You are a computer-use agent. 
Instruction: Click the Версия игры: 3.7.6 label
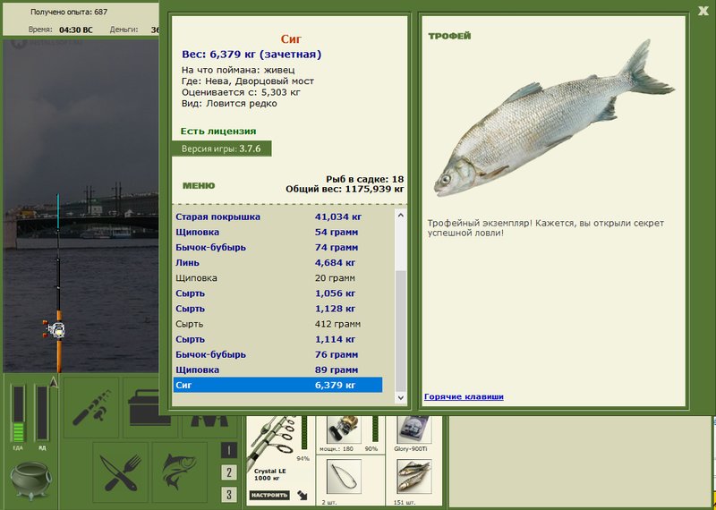(221, 149)
